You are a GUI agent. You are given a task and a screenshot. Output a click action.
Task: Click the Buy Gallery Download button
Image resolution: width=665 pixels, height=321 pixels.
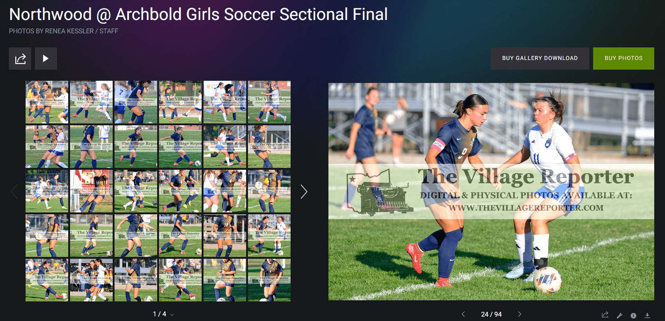(540, 58)
